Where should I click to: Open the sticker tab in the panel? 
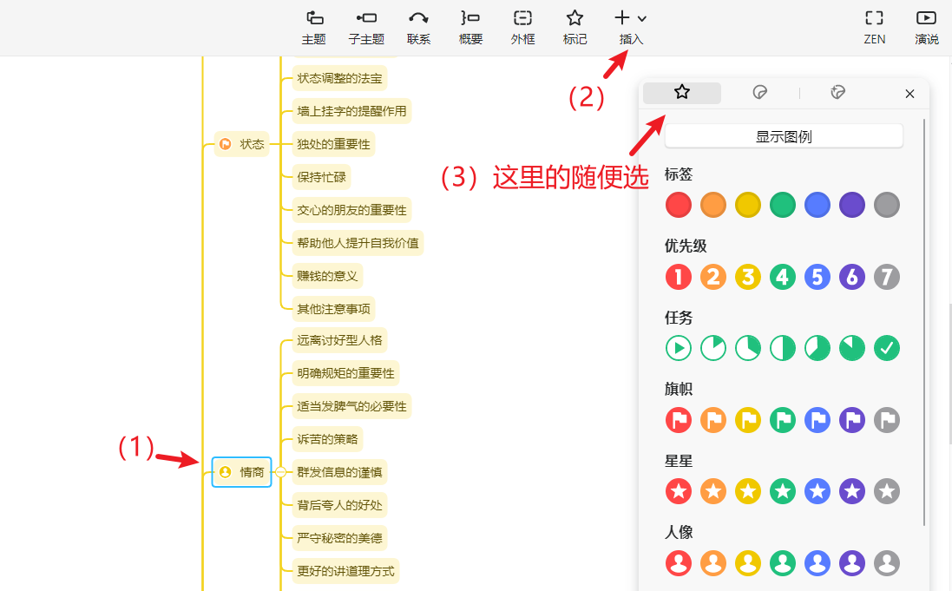pos(759,93)
